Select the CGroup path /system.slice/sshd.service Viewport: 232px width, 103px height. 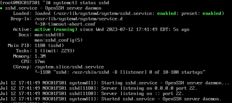[x=69, y=67]
